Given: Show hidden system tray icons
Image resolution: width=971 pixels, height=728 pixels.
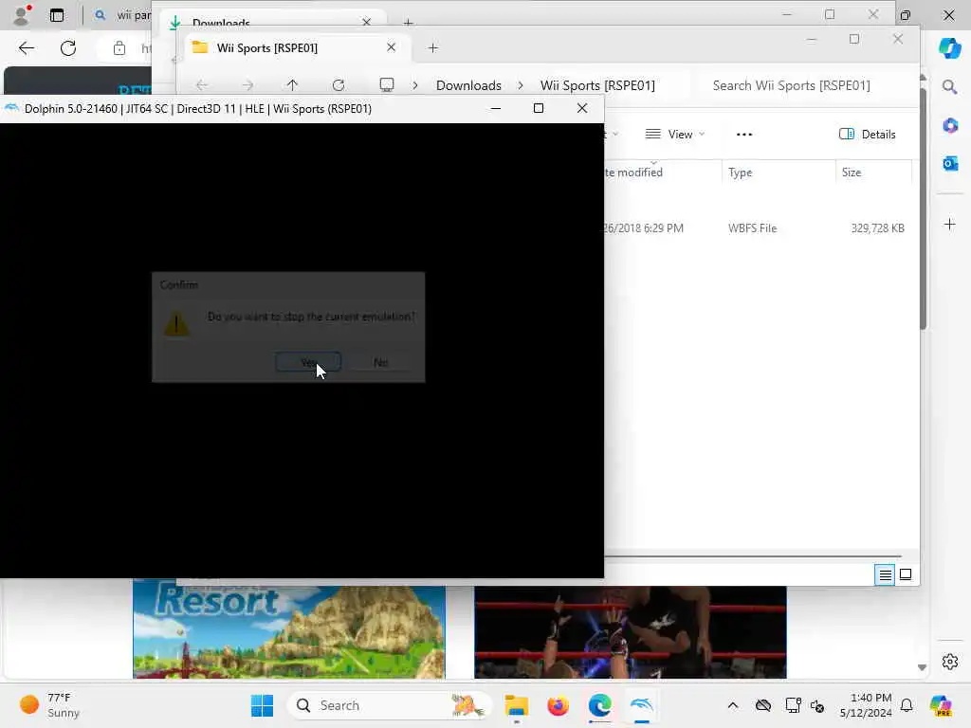Looking at the screenshot, I should 733,705.
